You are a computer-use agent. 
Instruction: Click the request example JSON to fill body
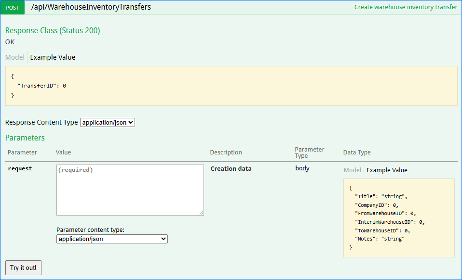coord(399,218)
